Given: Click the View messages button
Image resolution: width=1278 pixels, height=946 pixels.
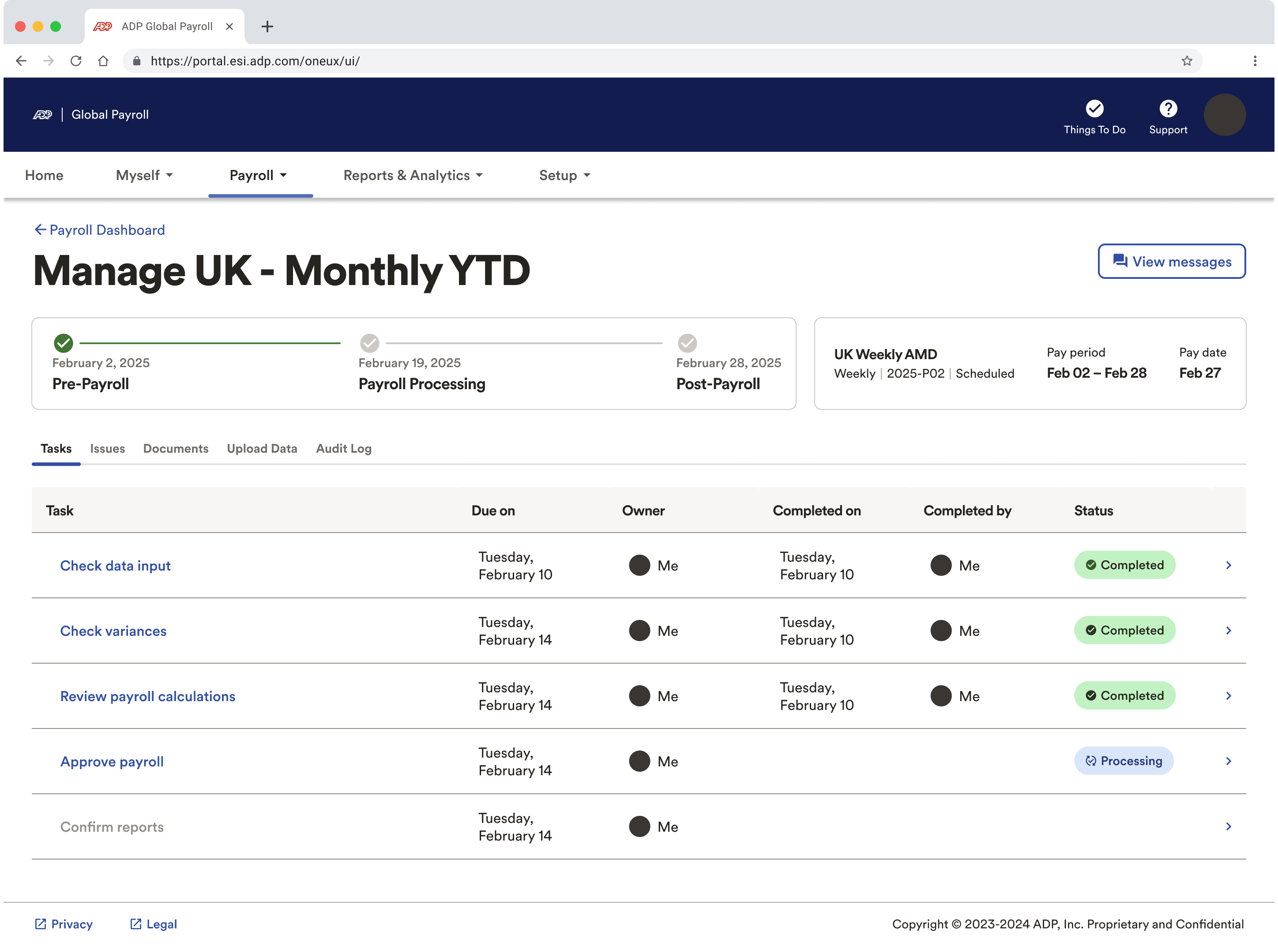Looking at the screenshot, I should pos(1171,262).
